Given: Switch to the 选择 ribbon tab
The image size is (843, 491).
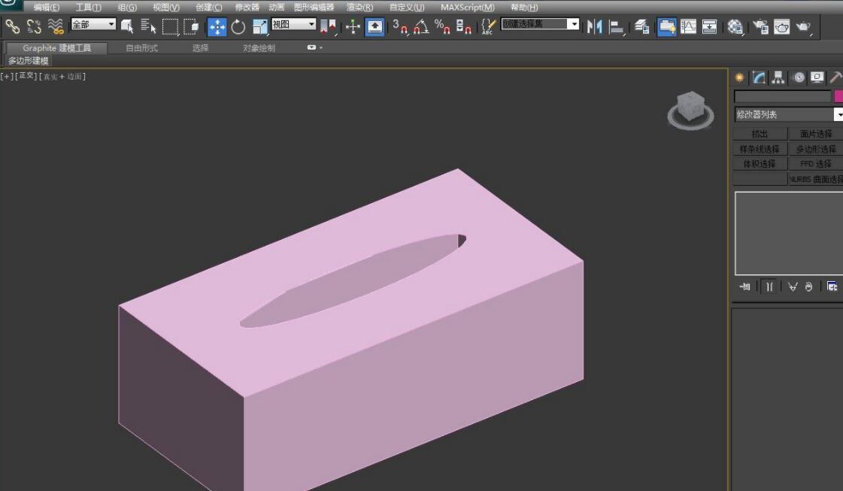Looking at the screenshot, I should pos(201,48).
